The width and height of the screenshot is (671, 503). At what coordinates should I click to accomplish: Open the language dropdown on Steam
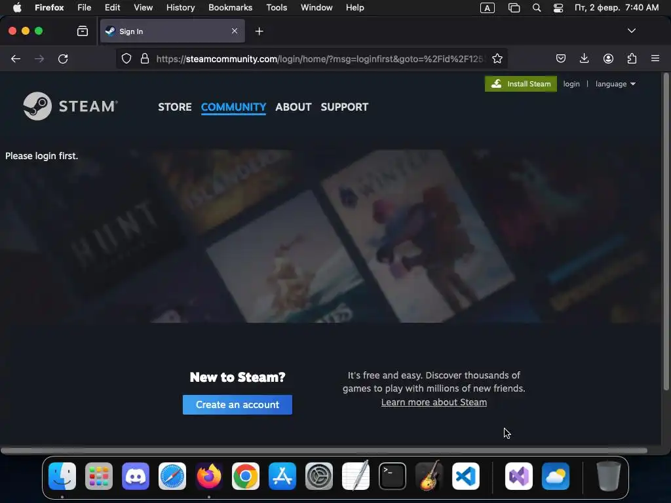click(615, 84)
